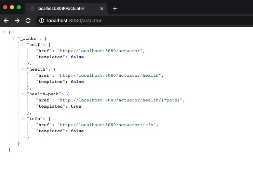Click the false value under health
253x170 pixels.
click(x=77, y=82)
